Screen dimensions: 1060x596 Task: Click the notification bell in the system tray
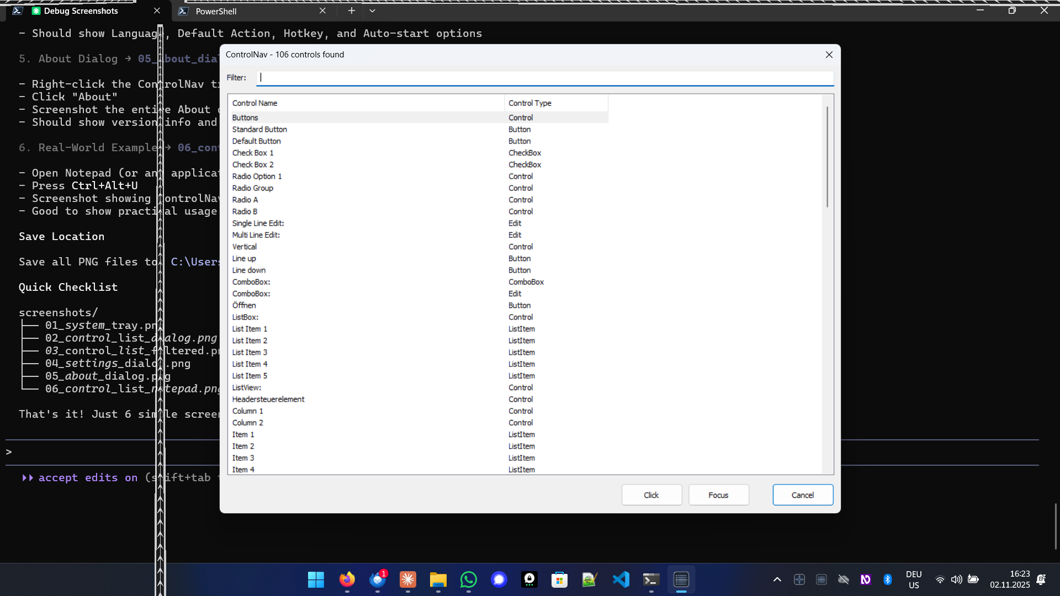1042,579
